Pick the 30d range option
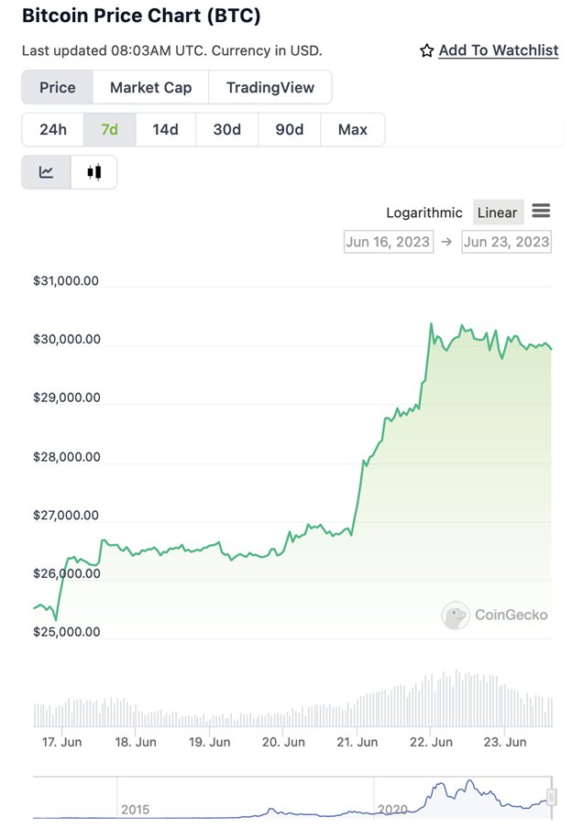 click(226, 129)
